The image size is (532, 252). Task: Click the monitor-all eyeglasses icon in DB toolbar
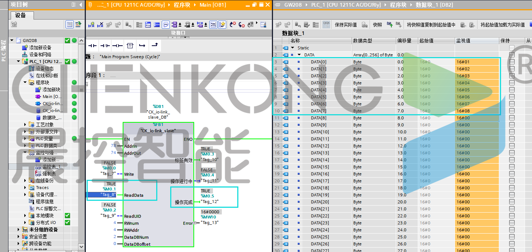tap(326, 25)
